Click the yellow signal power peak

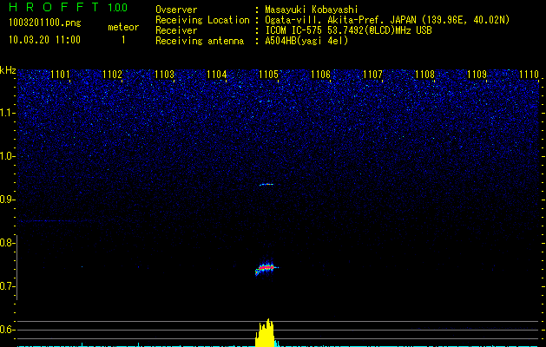[x=266, y=334]
